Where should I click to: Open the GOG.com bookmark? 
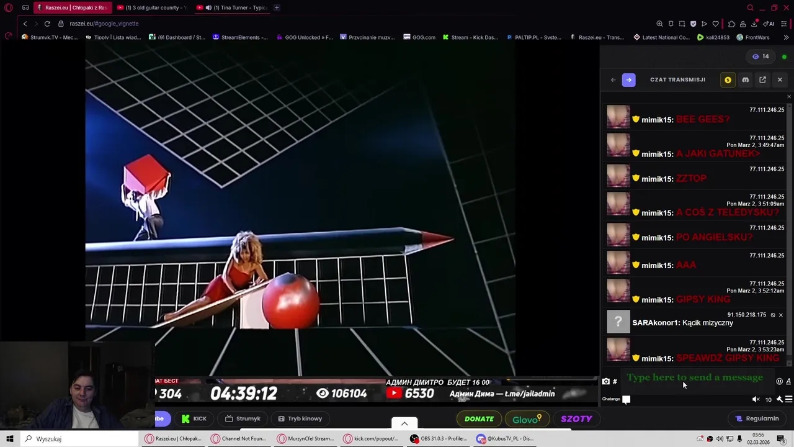coord(419,37)
